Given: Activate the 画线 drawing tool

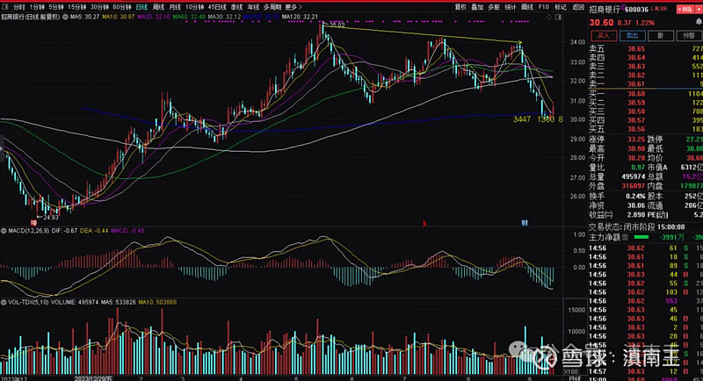Looking at the screenshot, I should click(x=526, y=7).
